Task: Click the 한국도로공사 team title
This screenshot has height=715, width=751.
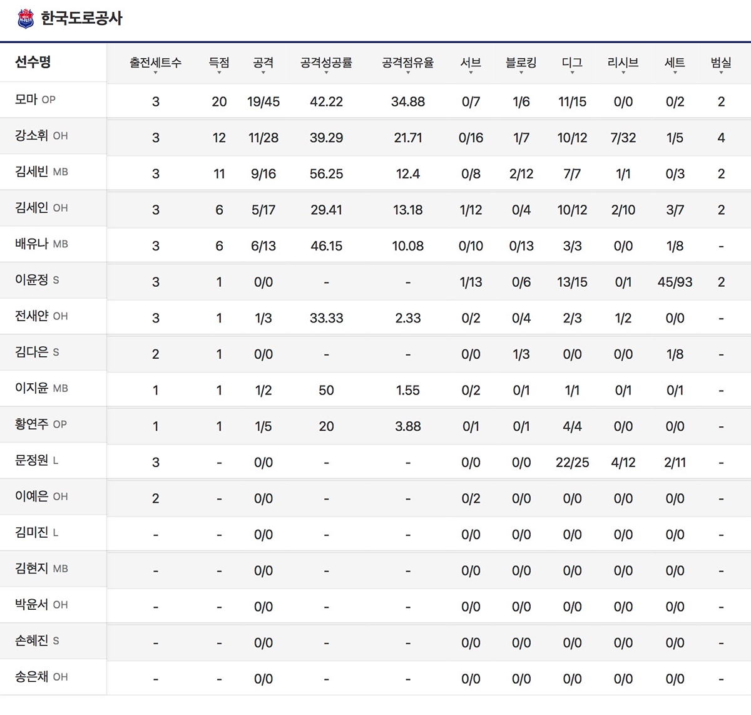Action: (x=81, y=18)
